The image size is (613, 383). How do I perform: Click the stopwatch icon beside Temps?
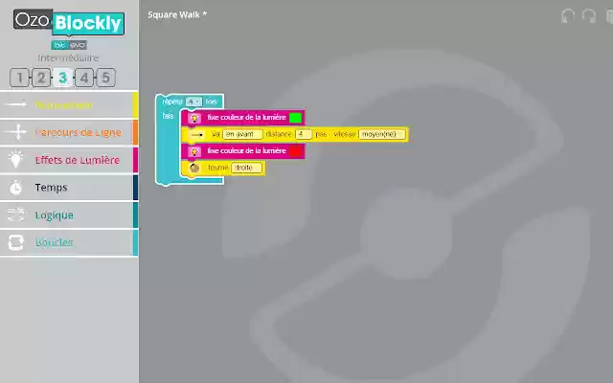[x=15, y=188]
